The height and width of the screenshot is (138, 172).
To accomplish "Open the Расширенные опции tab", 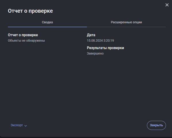I will (x=126, y=22).
